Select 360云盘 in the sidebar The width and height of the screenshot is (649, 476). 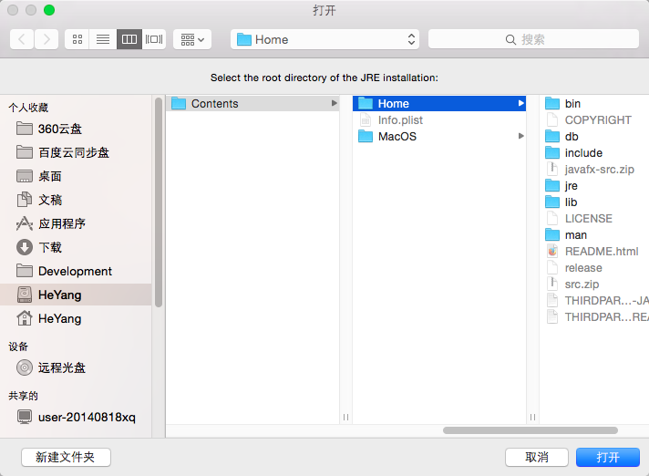[x=76, y=129]
